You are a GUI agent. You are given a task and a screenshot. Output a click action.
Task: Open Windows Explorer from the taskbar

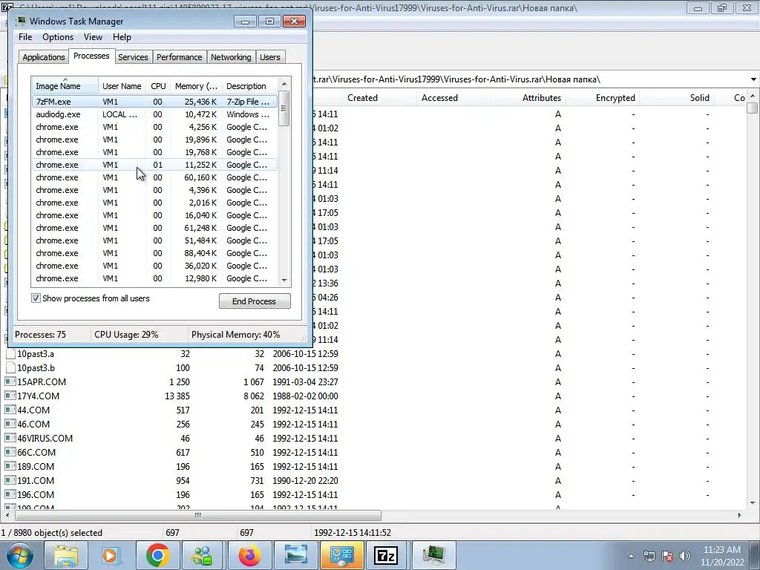66,555
